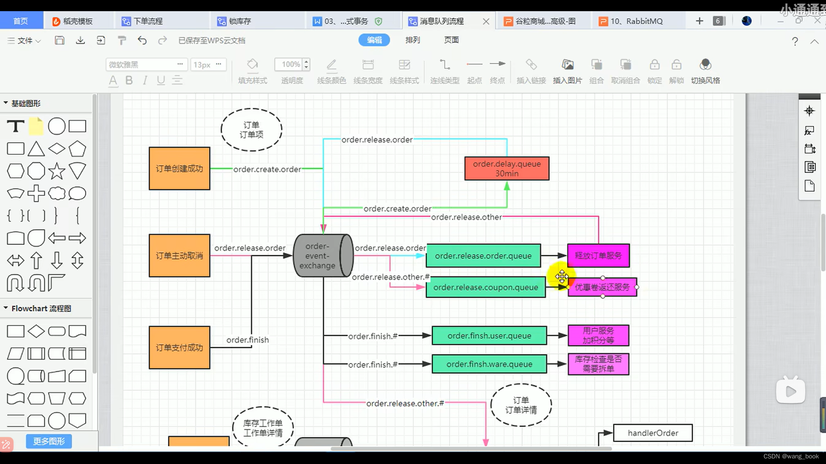The width and height of the screenshot is (826, 464).
Task: Set line end point (终点) style
Action: point(497,71)
